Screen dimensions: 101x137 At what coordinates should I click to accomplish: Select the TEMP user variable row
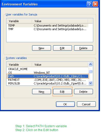pyautogui.click(x=48, y=25)
